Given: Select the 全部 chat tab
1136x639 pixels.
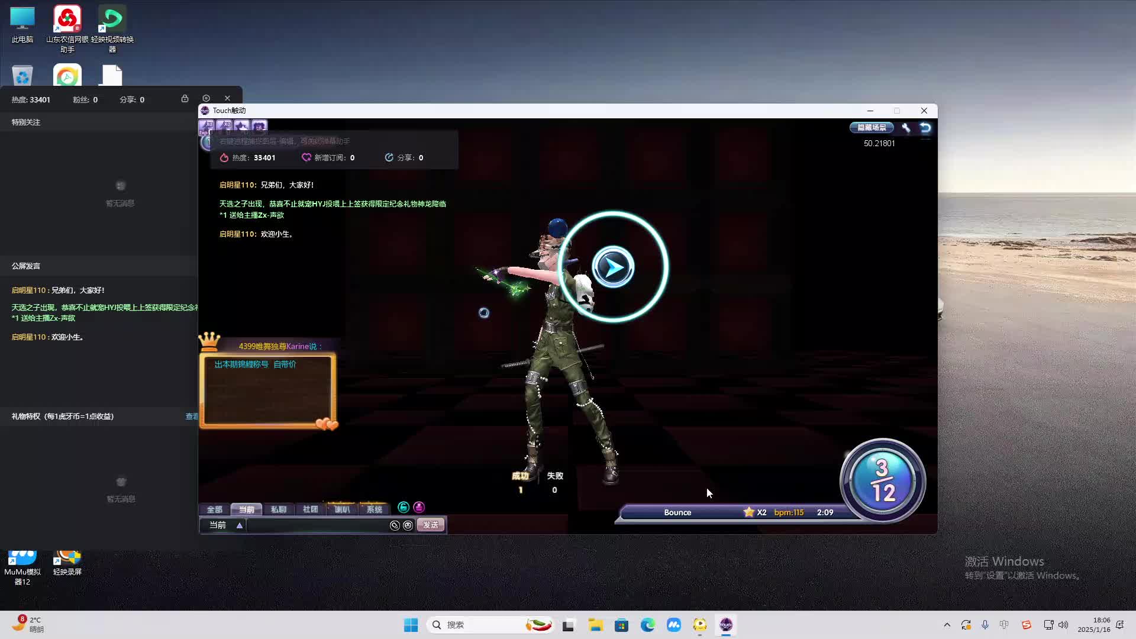Looking at the screenshot, I should 214,509.
